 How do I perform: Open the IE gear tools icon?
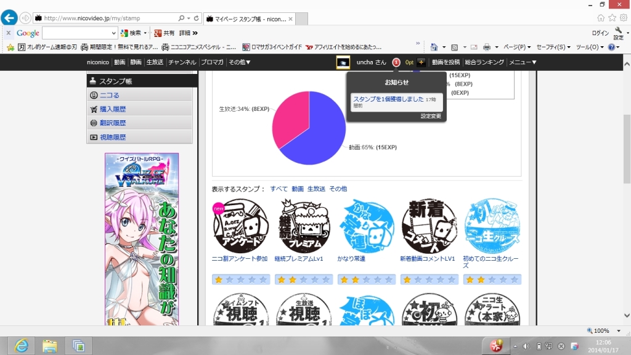624,18
